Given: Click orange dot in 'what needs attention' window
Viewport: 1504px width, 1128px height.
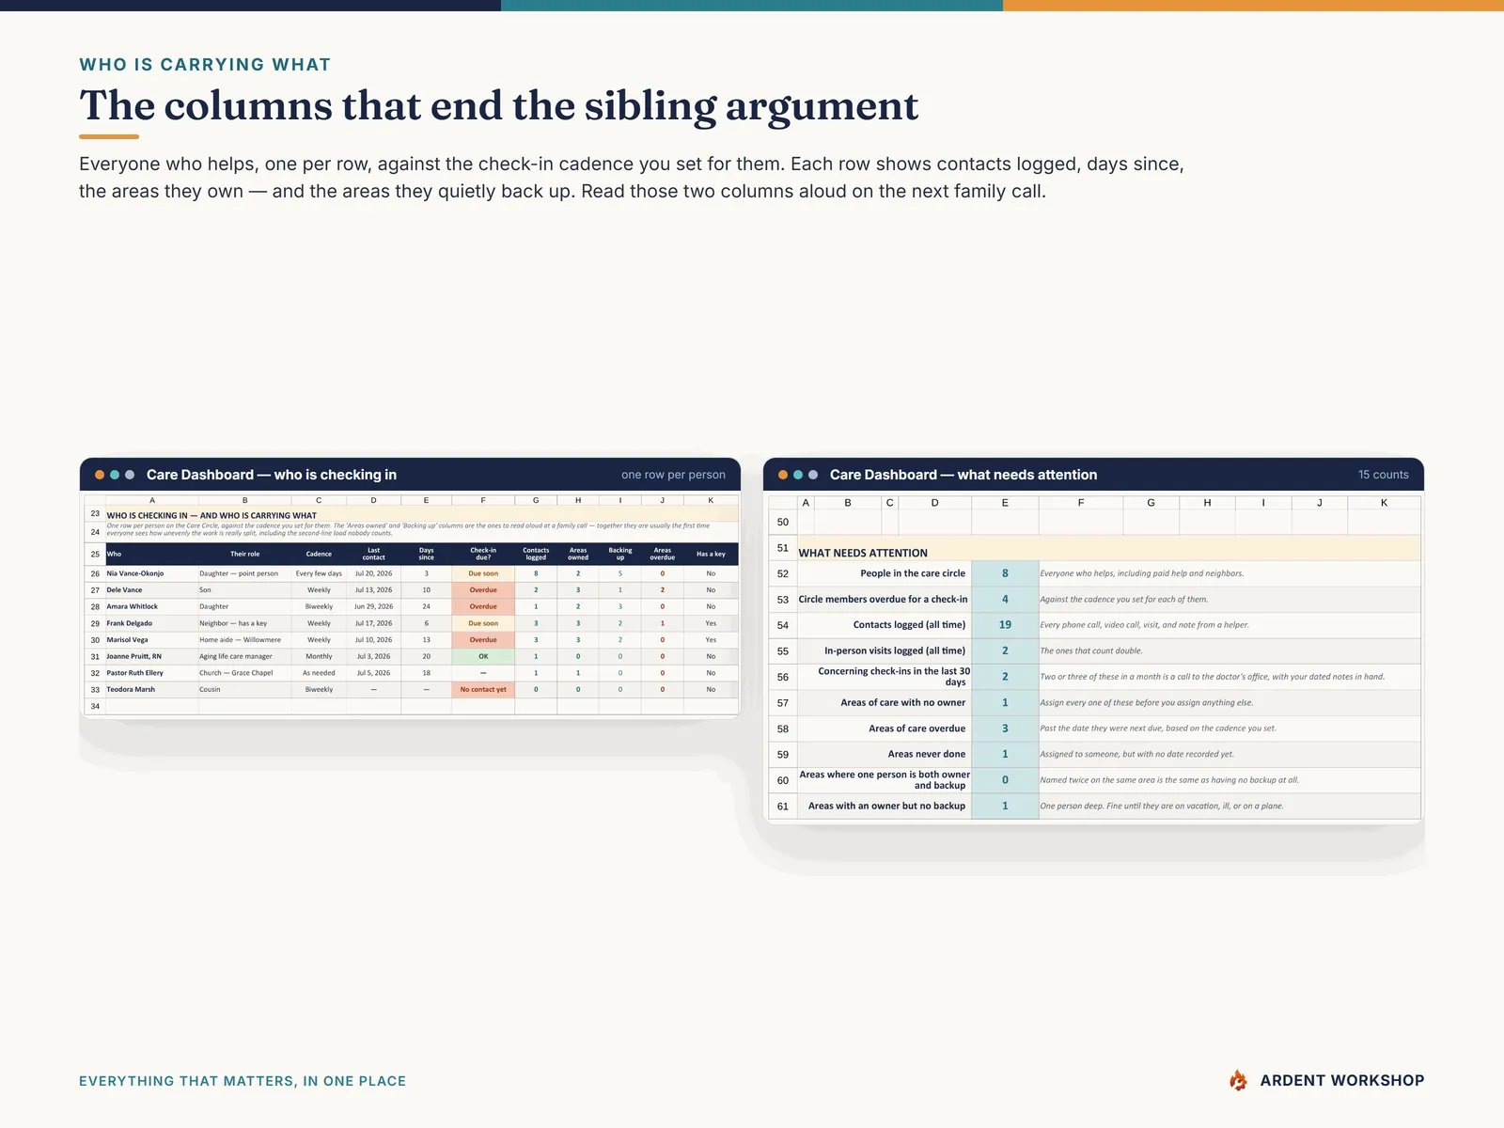Looking at the screenshot, I should pyautogui.click(x=783, y=475).
